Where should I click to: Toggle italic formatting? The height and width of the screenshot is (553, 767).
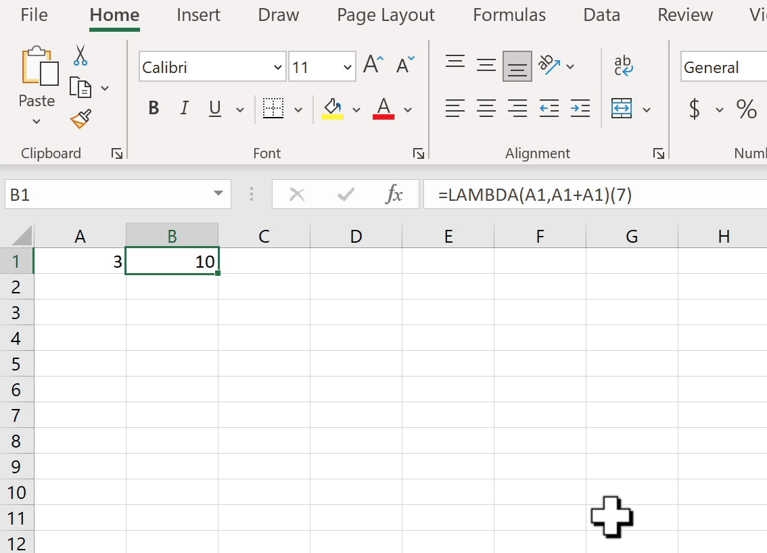point(184,108)
